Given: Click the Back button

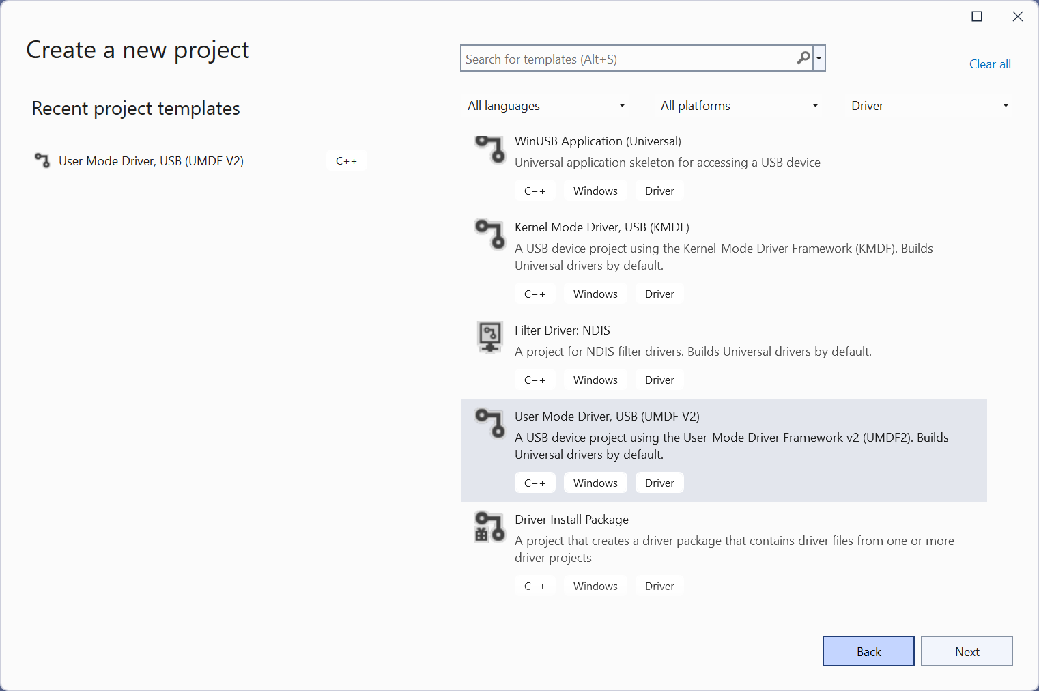Looking at the screenshot, I should tap(868, 651).
